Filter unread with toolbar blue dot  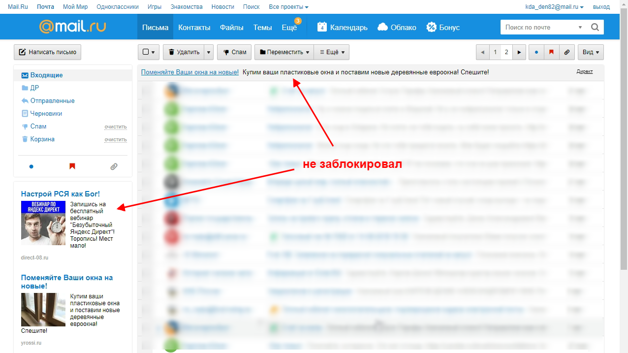coord(536,52)
